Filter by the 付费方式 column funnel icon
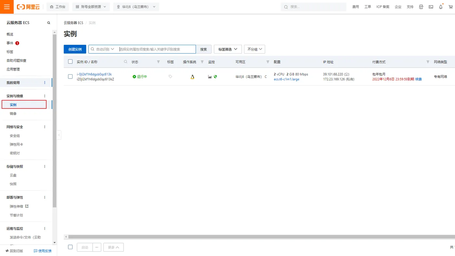Image resolution: width=455 pixels, height=256 pixels. coord(428,62)
